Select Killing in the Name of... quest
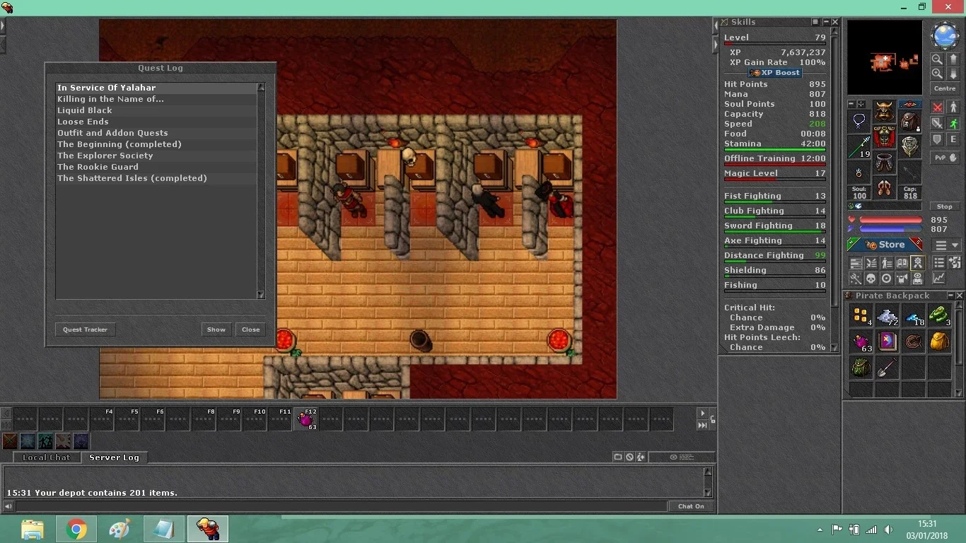 click(156, 99)
